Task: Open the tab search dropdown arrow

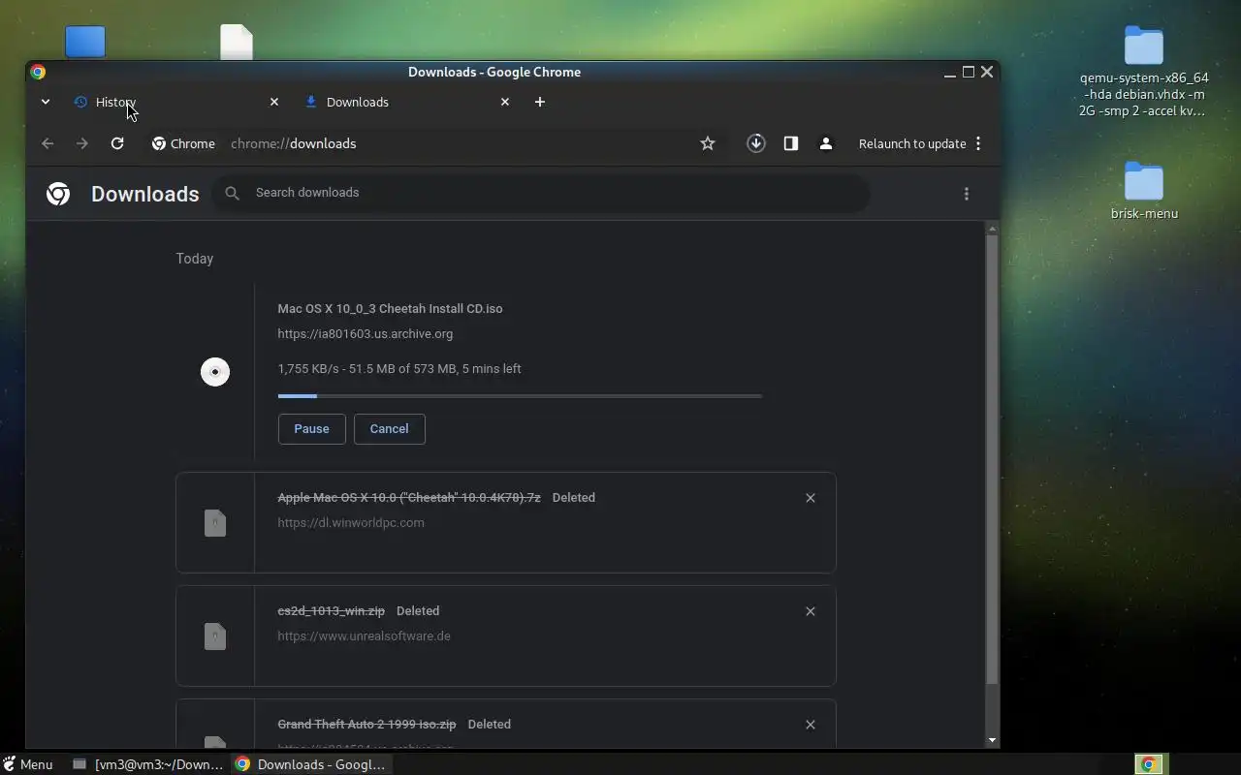Action: pos(45,102)
